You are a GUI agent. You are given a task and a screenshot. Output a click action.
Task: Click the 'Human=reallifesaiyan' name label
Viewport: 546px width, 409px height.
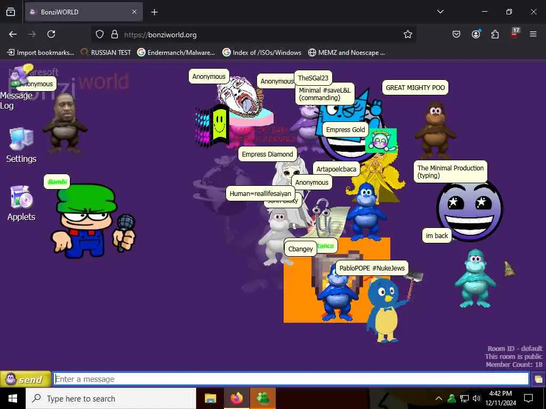coord(260,193)
